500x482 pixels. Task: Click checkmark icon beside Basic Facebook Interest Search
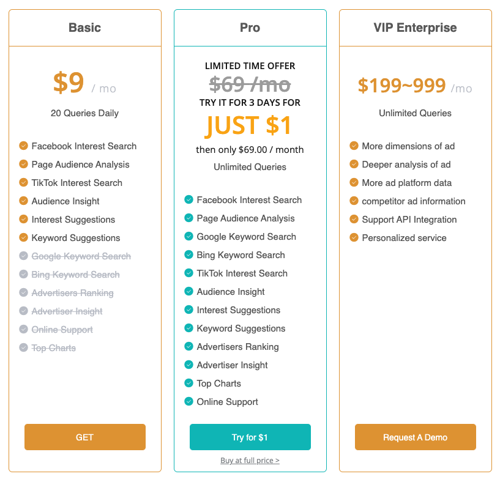(x=24, y=146)
